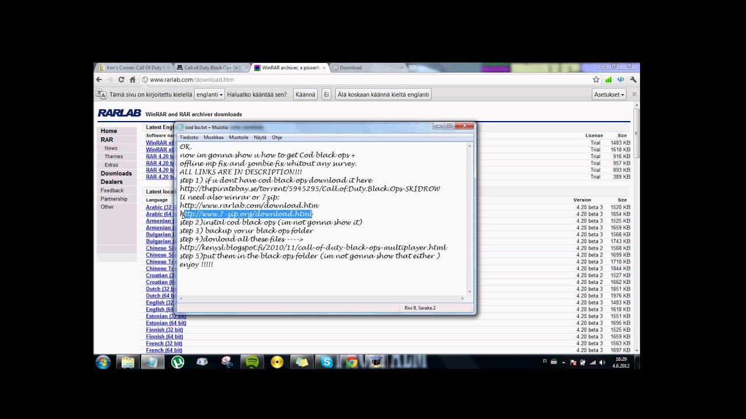The image size is (746, 419).
Task: Open Finnish (32 bit) download link
Action: 164,330
